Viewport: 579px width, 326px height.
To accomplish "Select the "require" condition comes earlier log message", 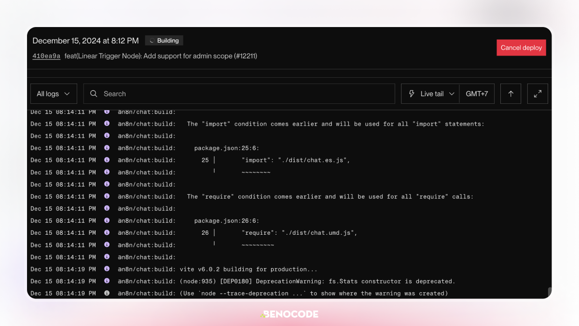I will 330,197.
